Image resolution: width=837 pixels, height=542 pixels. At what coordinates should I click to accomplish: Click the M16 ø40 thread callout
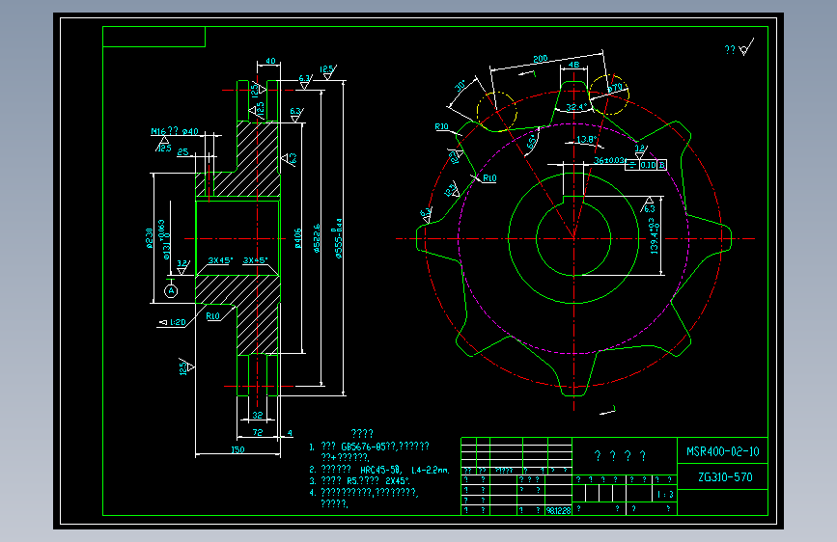click(175, 131)
